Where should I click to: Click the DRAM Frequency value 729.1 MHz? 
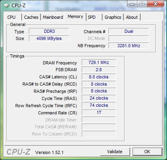(99, 62)
